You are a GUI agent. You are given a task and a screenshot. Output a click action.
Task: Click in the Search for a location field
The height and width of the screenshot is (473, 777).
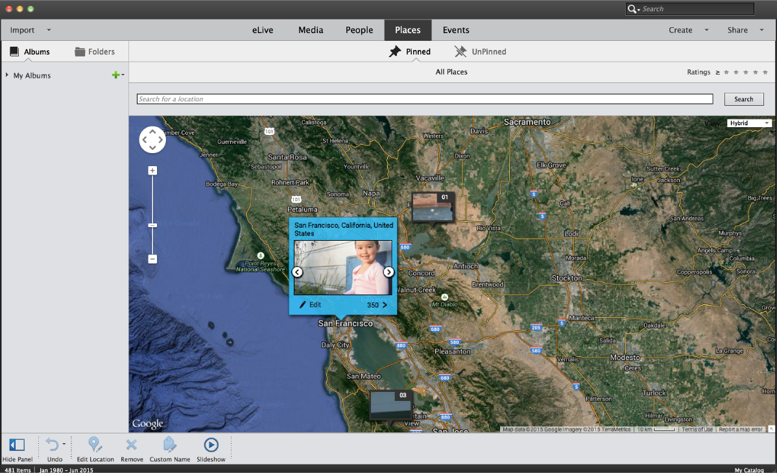pos(425,99)
